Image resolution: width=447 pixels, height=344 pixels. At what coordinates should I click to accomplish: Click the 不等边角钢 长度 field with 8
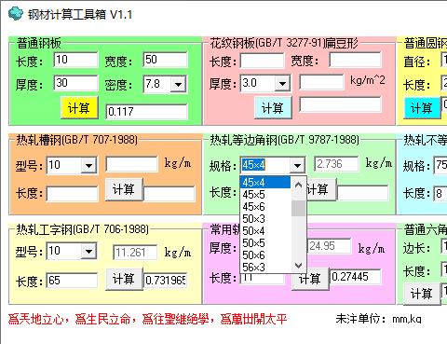pyautogui.click(x=440, y=194)
